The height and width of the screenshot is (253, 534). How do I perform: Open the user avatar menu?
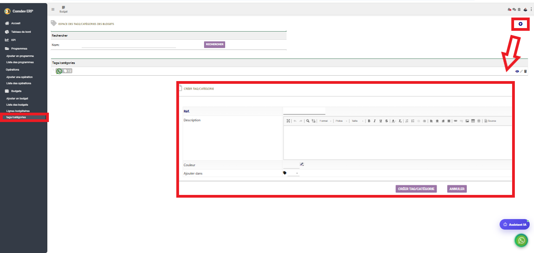pyautogui.click(x=525, y=9)
